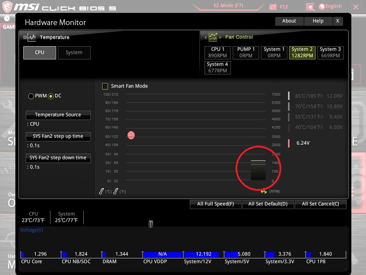Click the pink temperature point on graph
Viewport: 366px width, 275px height.
(x=131, y=135)
